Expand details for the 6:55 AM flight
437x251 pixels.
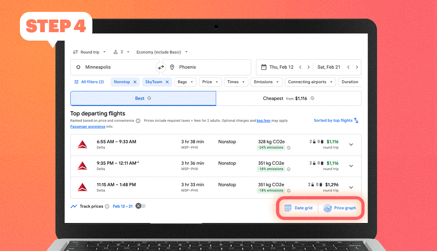[351, 144]
